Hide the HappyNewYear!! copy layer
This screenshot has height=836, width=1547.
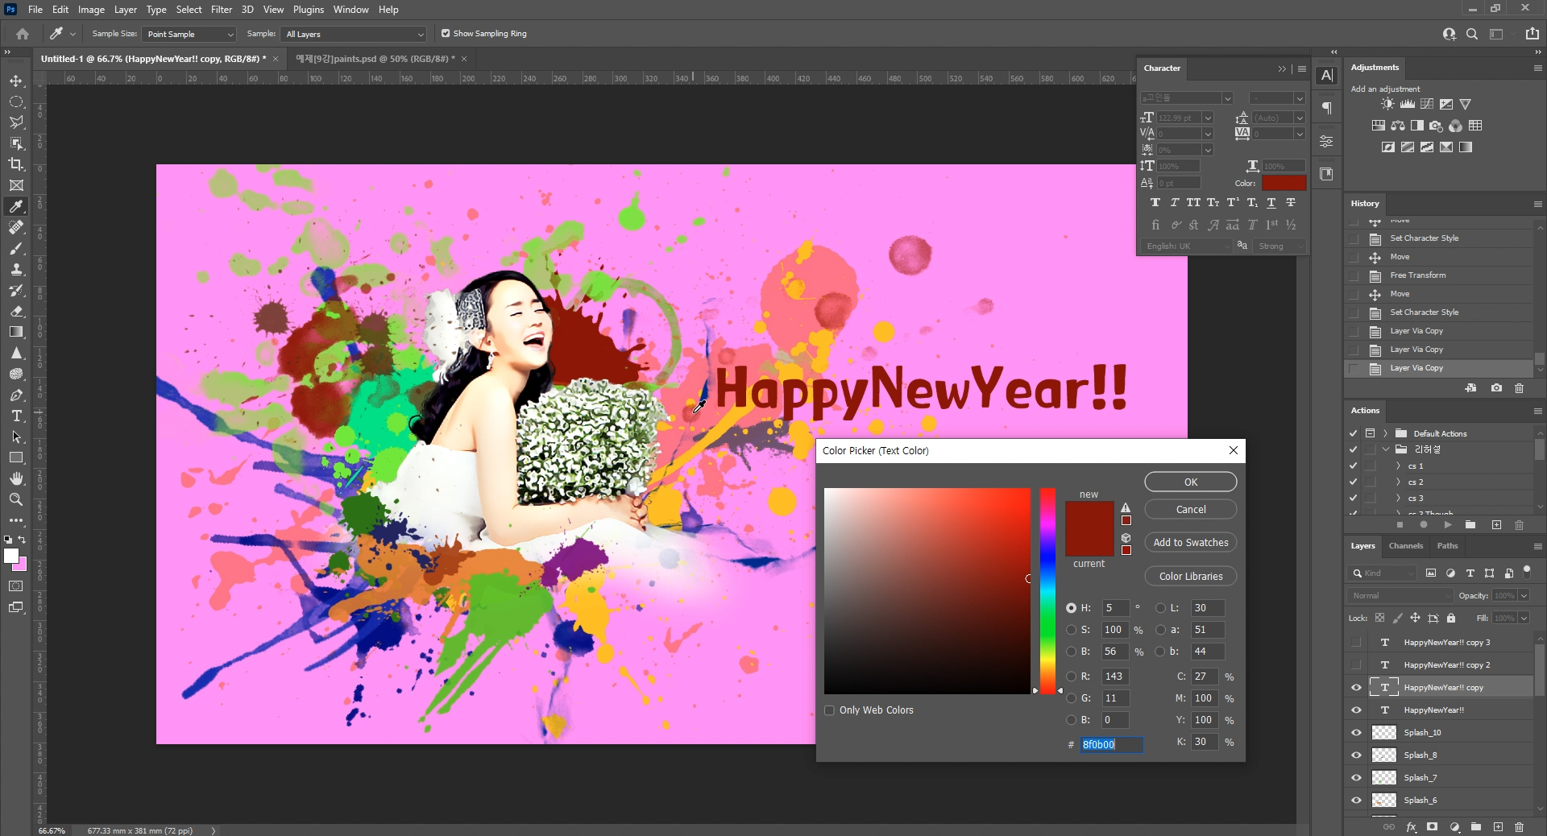click(x=1356, y=688)
